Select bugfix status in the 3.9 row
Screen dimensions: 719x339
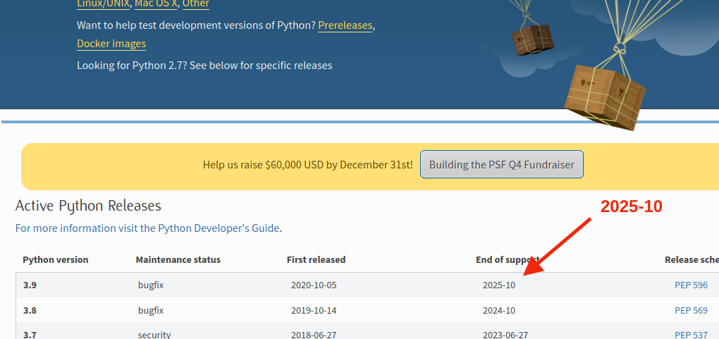coord(151,285)
